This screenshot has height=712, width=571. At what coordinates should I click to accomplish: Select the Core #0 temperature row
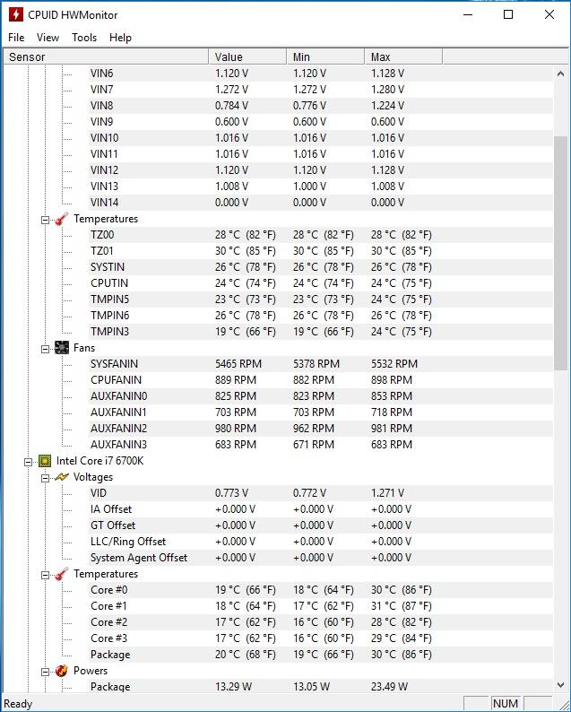tap(109, 590)
